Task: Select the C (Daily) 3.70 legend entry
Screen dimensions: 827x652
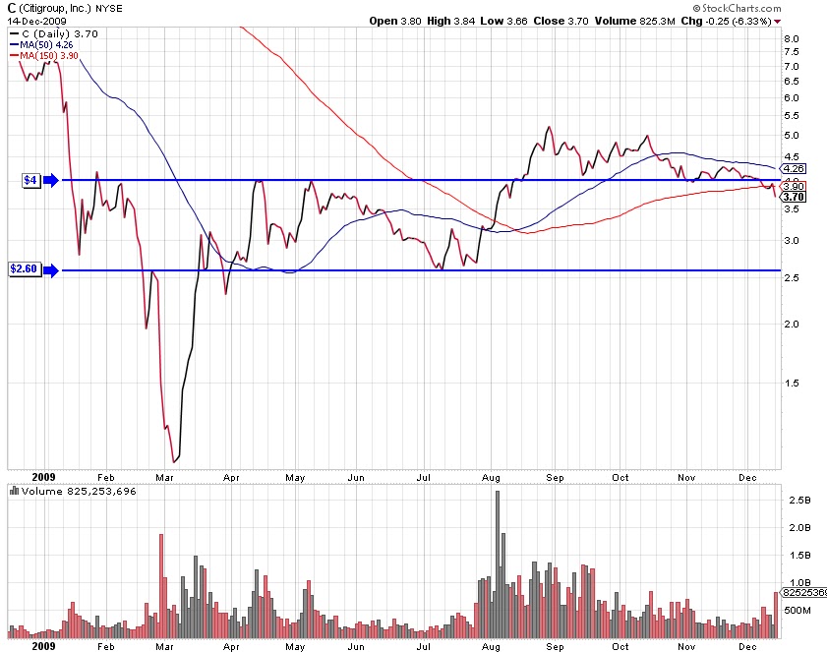Action: point(54,34)
